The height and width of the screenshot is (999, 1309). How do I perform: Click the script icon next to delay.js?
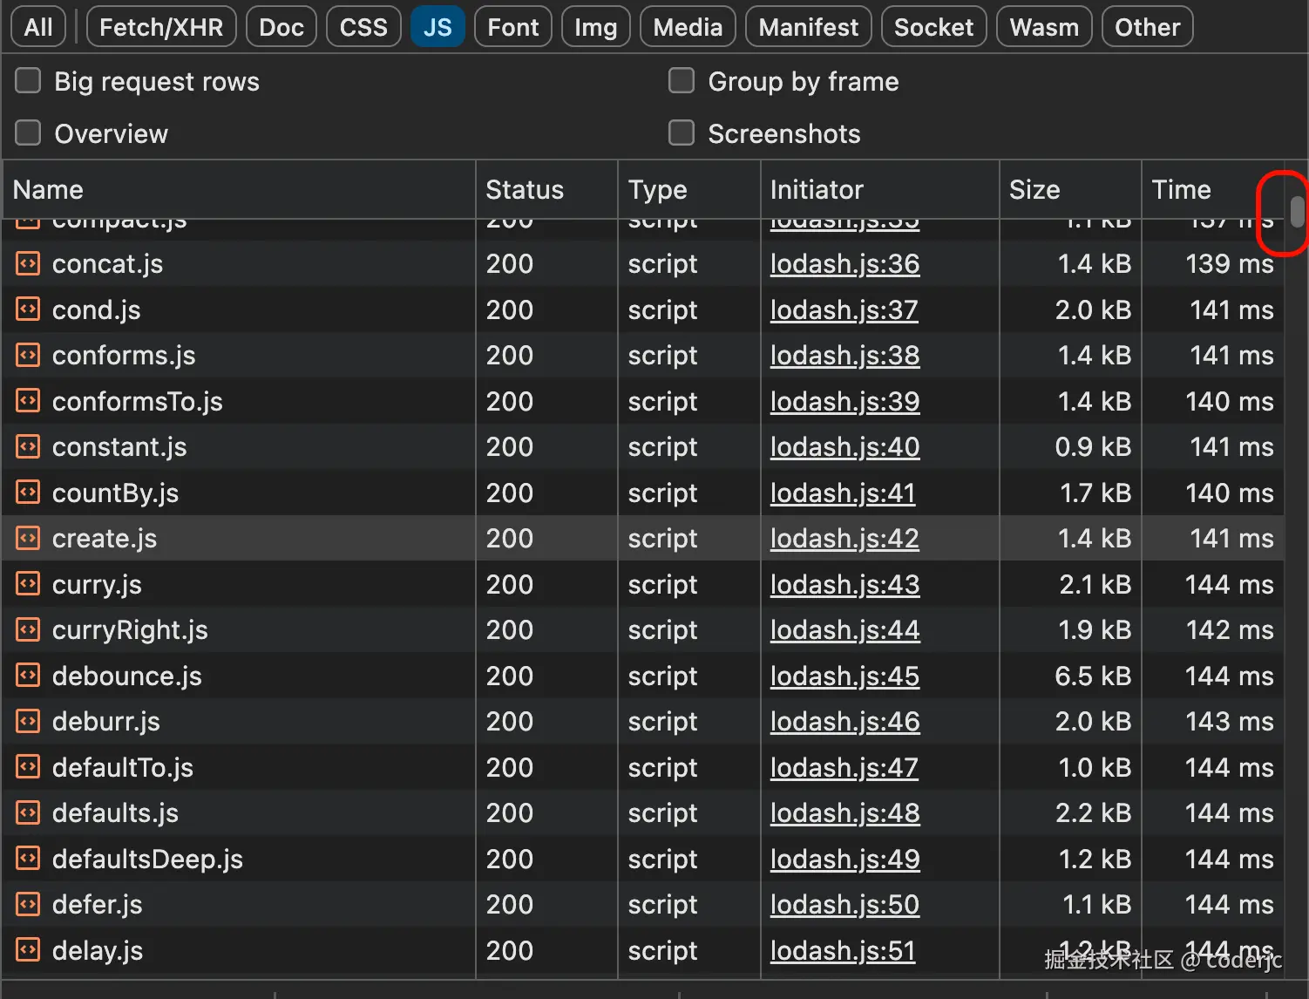point(28,950)
